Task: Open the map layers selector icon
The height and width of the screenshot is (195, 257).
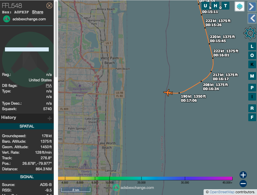Action: coord(240,7)
